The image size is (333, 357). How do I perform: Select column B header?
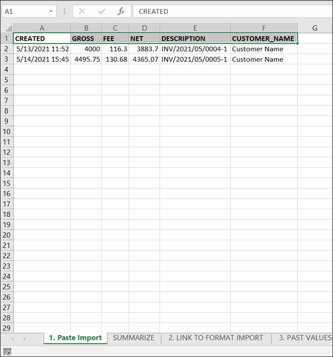tap(86, 28)
